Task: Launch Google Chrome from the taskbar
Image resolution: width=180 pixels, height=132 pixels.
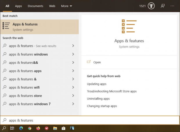Action: [30, 128]
